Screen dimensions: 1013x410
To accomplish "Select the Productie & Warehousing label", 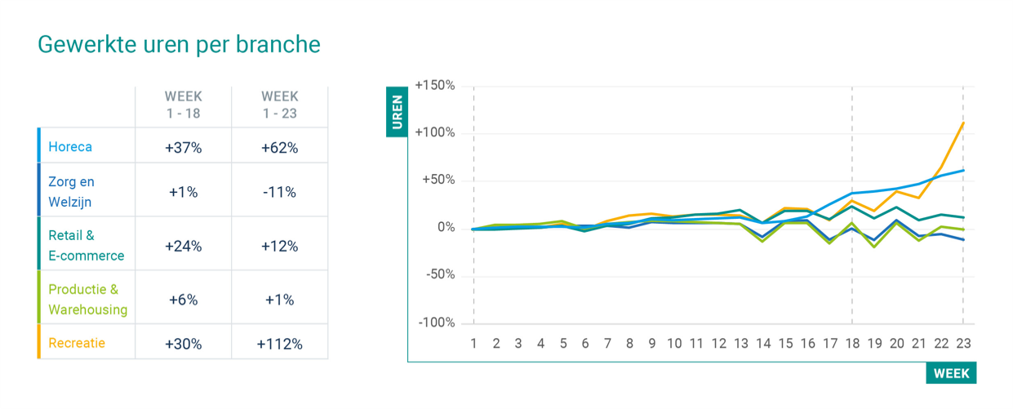I will tap(87, 299).
